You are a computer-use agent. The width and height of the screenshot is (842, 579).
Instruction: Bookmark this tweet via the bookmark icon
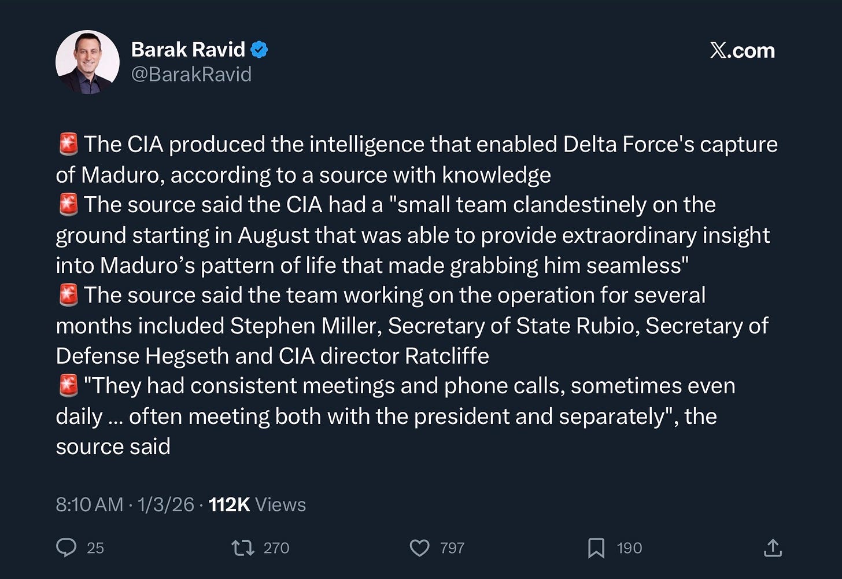tap(596, 547)
